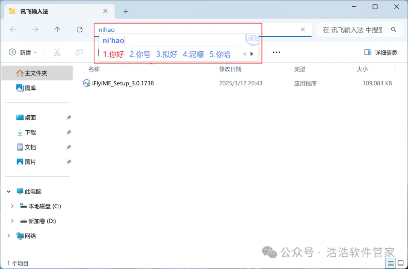The width and height of the screenshot is (408, 269).
Task: Select 新加卷 (D:) drive
Action: 38,221
